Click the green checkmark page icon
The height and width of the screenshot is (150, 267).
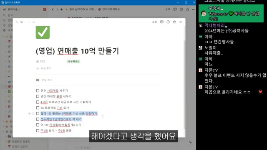point(43,32)
